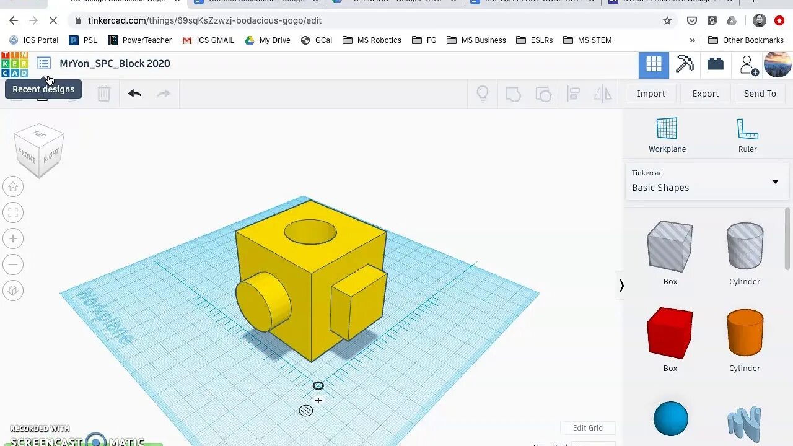Pick the blue Sphere shape
This screenshot has height=446, width=793.
click(670, 419)
